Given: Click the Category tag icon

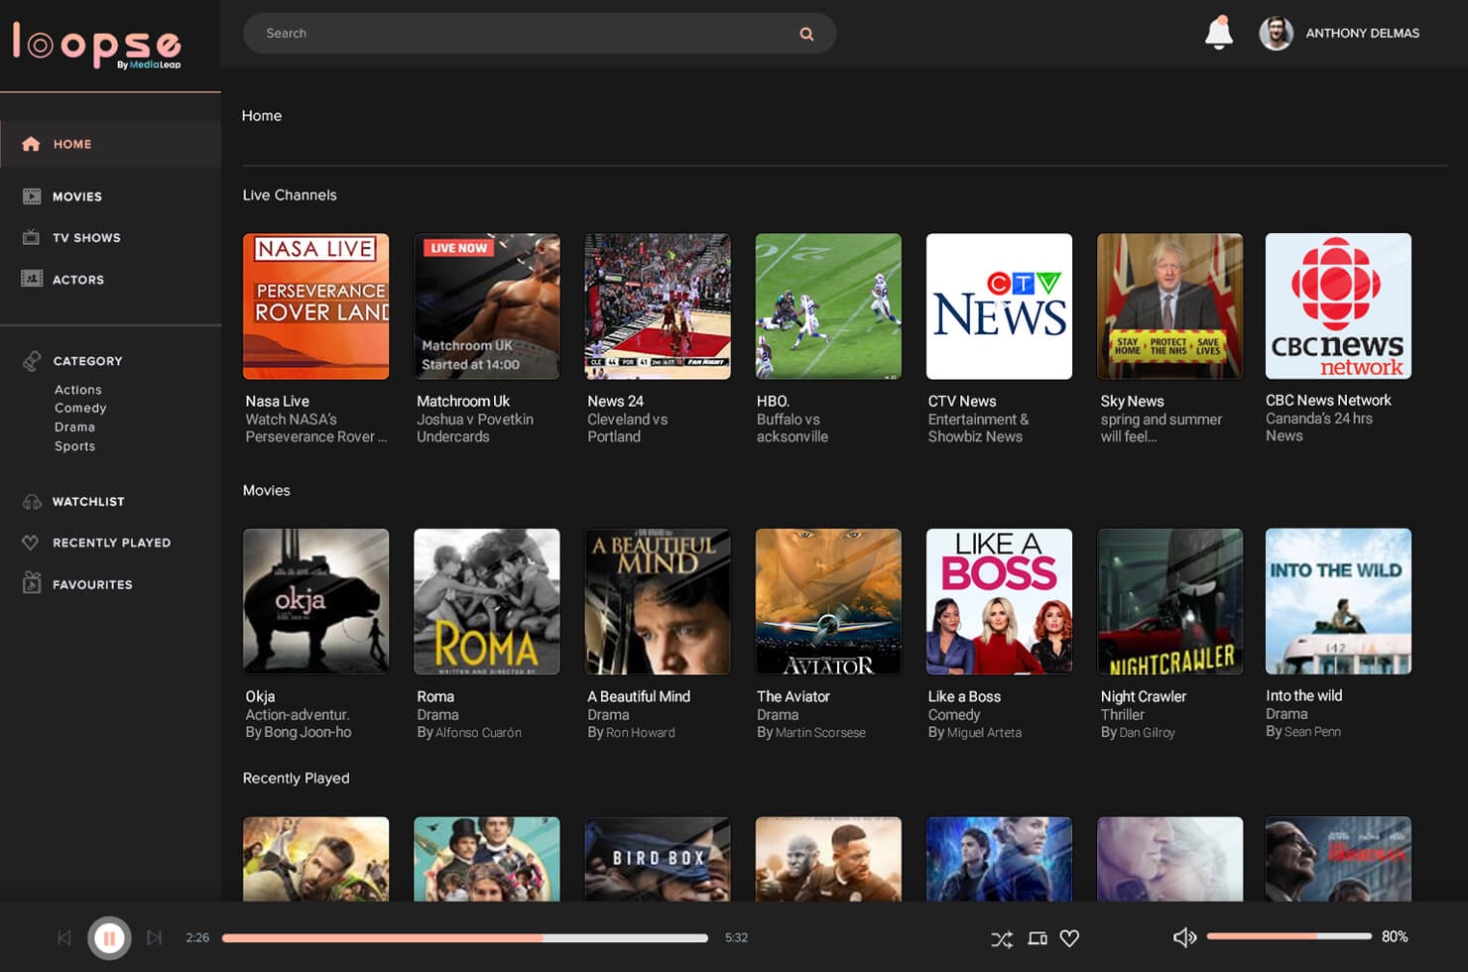Looking at the screenshot, I should 32,360.
